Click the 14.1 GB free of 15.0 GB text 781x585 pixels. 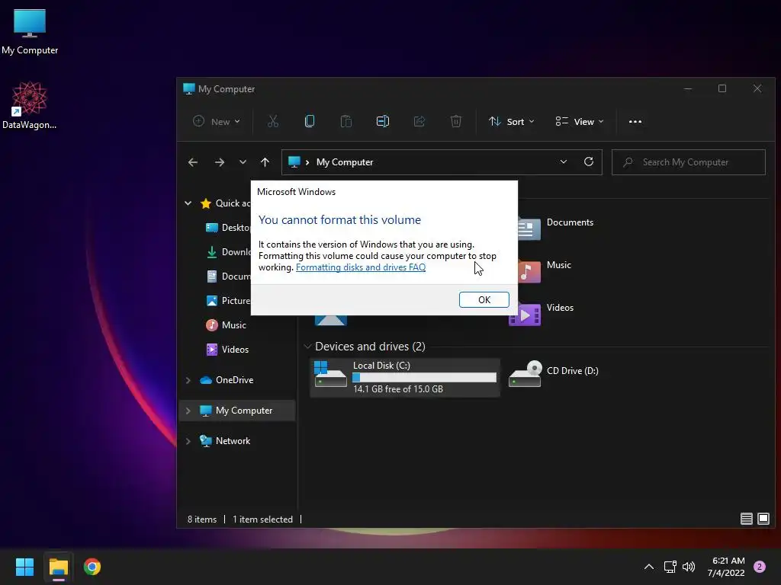click(398, 389)
